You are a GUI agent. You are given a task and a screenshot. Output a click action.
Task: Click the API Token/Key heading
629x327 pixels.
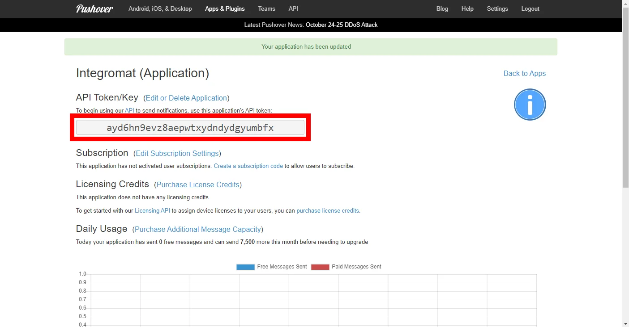point(107,97)
